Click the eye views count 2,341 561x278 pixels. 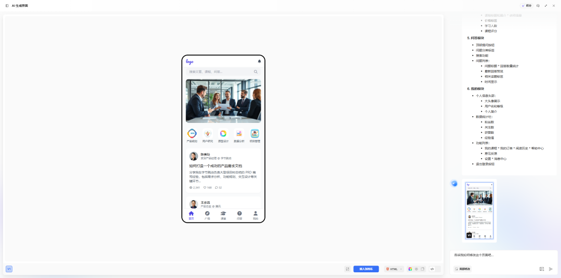pyautogui.click(x=195, y=187)
